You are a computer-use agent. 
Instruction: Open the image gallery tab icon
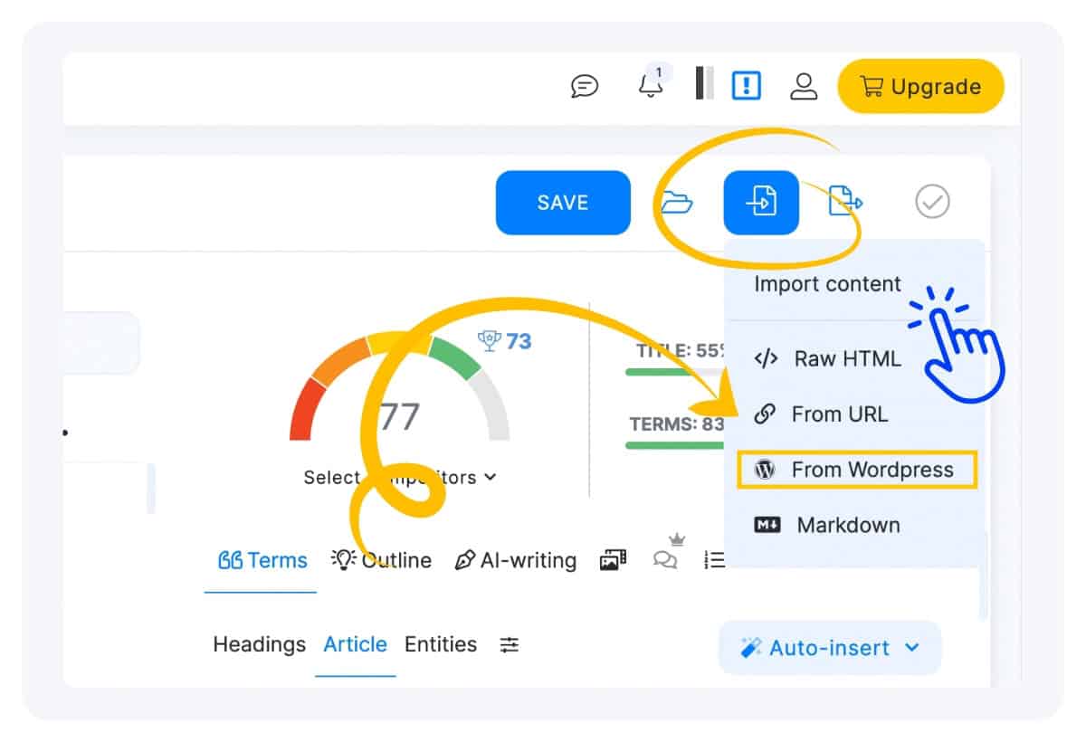pyautogui.click(x=613, y=561)
